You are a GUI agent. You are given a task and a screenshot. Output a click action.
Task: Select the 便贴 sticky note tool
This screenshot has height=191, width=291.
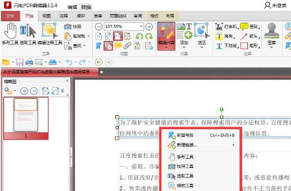click(249, 26)
